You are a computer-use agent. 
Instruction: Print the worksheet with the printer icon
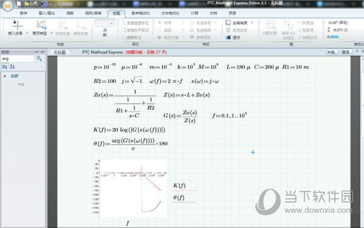(x=35, y=4)
